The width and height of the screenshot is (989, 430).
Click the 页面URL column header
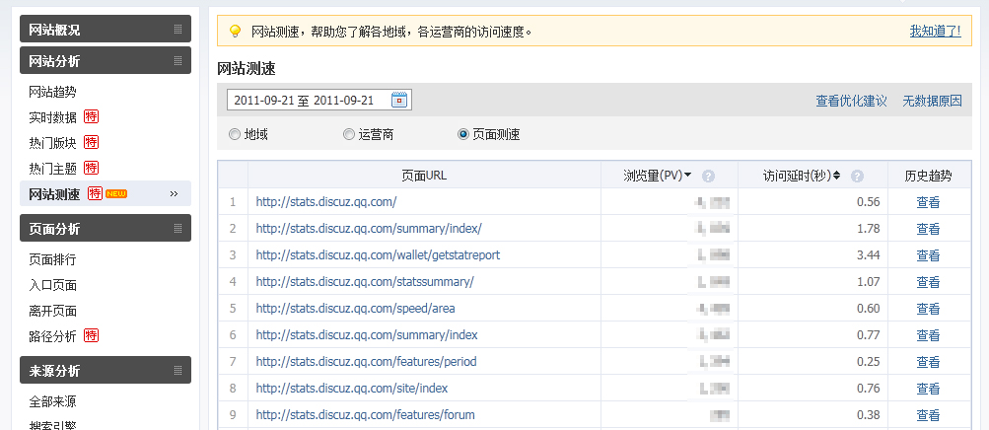coord(424,176)
